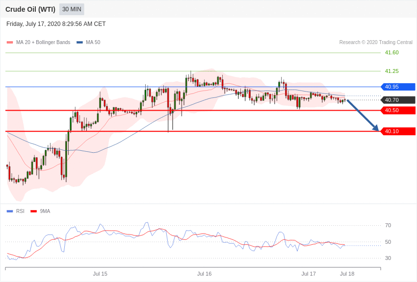
Task: Click the 41.25 resistance level label
Action: (392, 71)
